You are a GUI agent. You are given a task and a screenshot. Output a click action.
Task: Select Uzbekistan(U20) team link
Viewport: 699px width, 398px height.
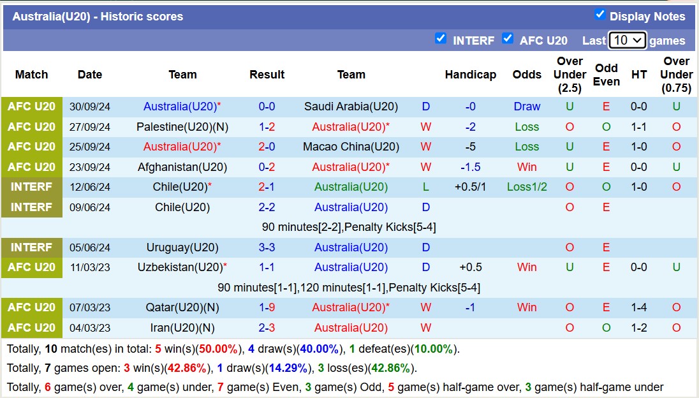(180, 267)
